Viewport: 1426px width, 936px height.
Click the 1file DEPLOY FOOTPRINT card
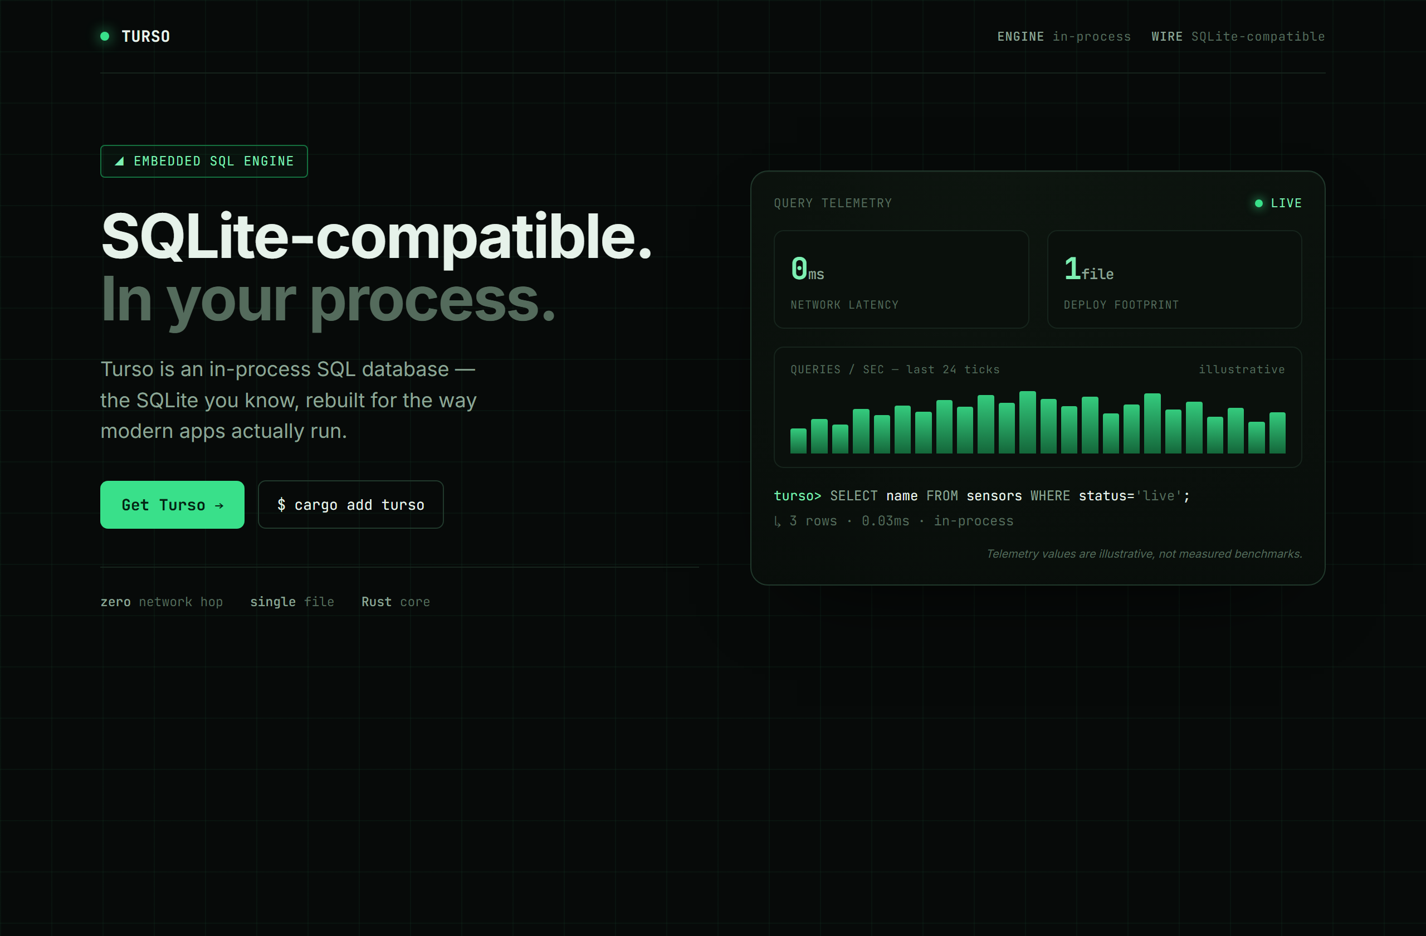tap(1174, 279)
